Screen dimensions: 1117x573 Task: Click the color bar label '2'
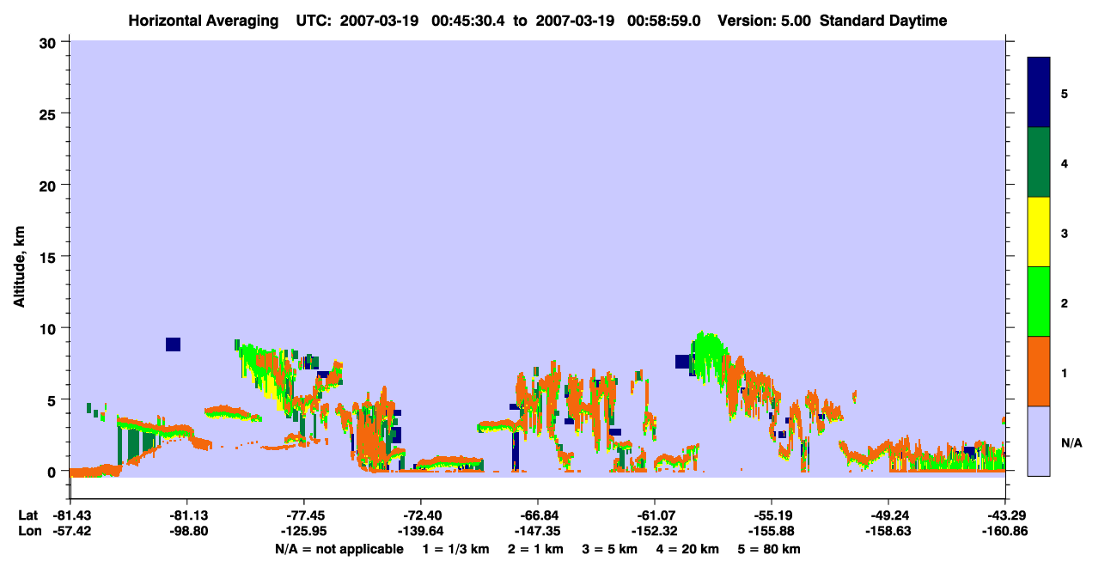[x=1064, y=302]
